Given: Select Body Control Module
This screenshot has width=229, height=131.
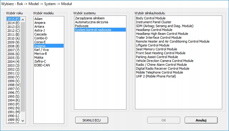Looking at the screenshot, I should pyautogui.click(x=150, y=18).
